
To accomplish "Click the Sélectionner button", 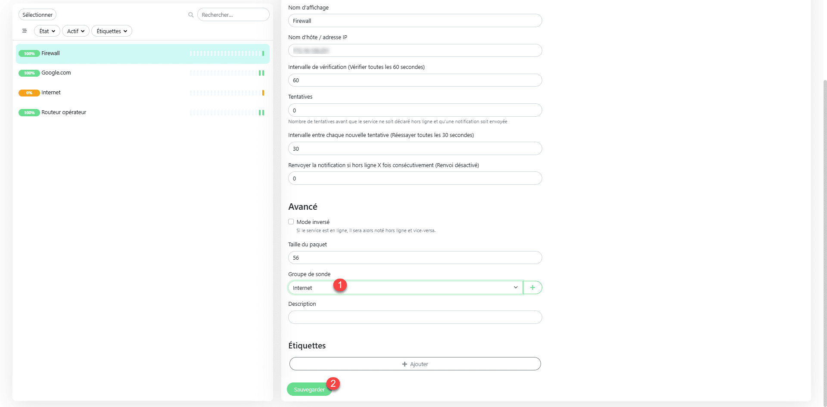I will coord(37,15).
